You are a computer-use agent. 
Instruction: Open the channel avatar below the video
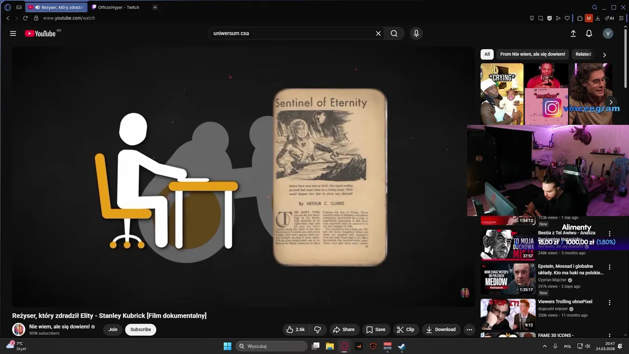[19, 329]
